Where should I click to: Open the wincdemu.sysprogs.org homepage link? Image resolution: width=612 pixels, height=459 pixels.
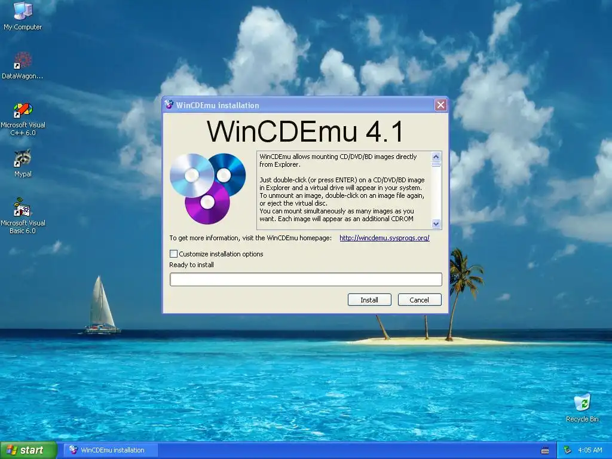(x=384, y=238)
